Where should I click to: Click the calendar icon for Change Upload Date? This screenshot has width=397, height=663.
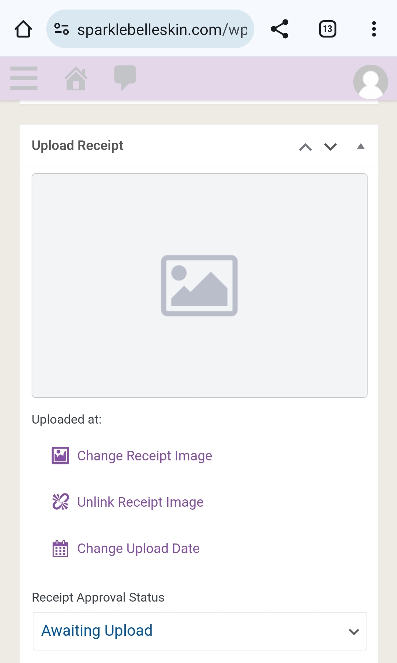[60, 548]
